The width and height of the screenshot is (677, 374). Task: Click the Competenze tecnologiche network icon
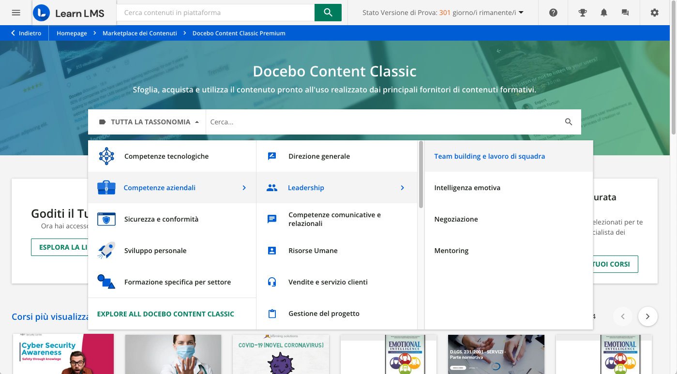106,156
